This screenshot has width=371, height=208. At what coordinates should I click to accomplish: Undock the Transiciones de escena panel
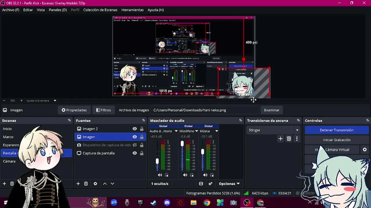[298, 121]
